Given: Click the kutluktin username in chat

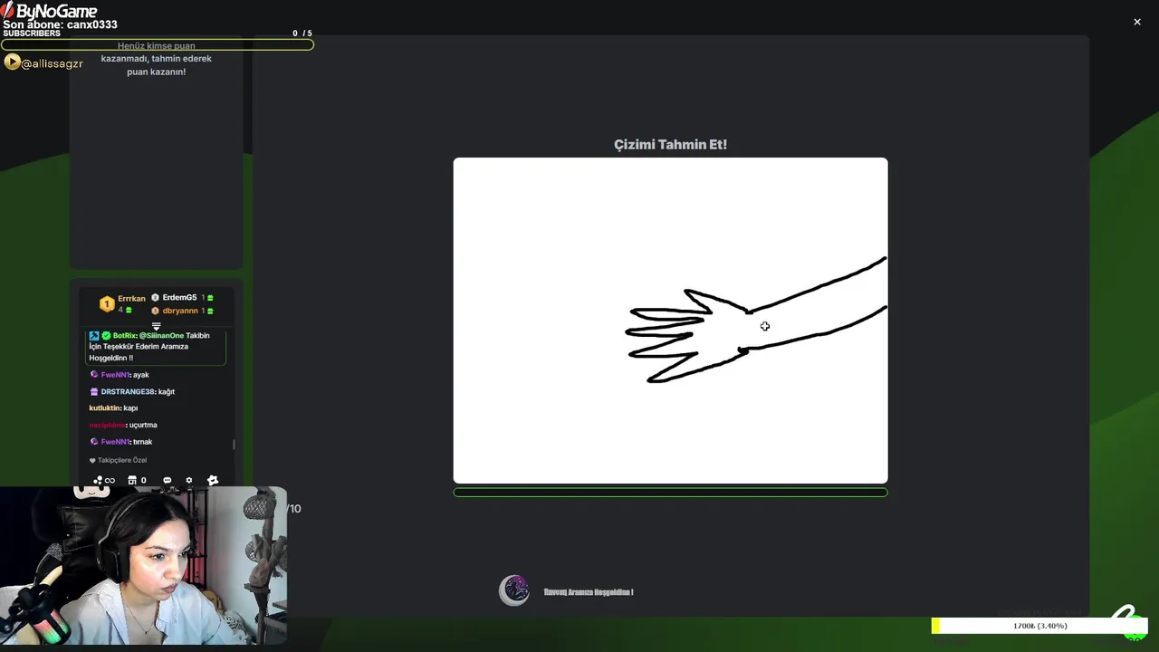Looking at the screenshot, I should (105, 408).
